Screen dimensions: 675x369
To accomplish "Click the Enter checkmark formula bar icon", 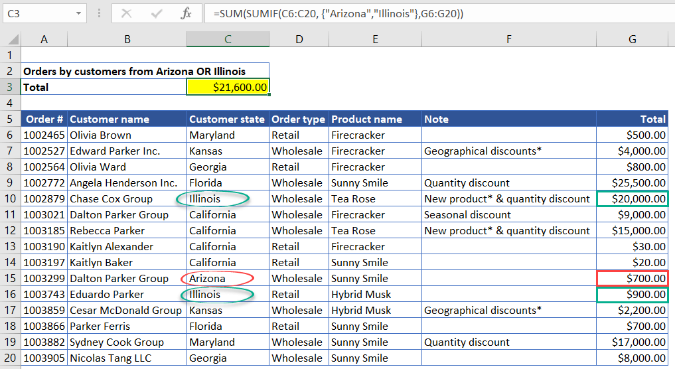I will point(156,14).
